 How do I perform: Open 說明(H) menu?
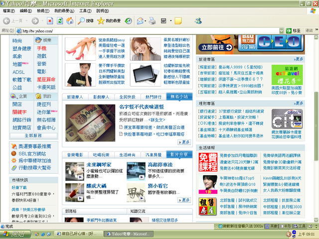[103, 11]
